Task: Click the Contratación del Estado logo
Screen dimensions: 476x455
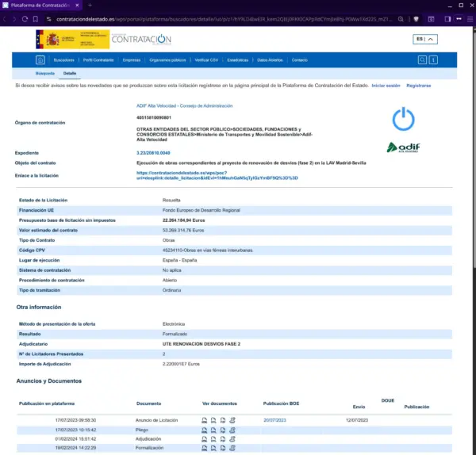Action: pos(141,39)
